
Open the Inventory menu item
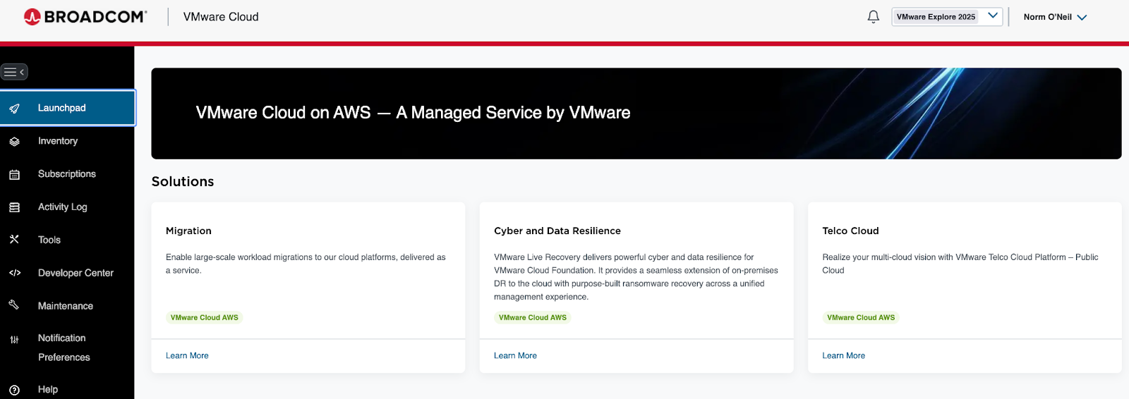[58, 141]
